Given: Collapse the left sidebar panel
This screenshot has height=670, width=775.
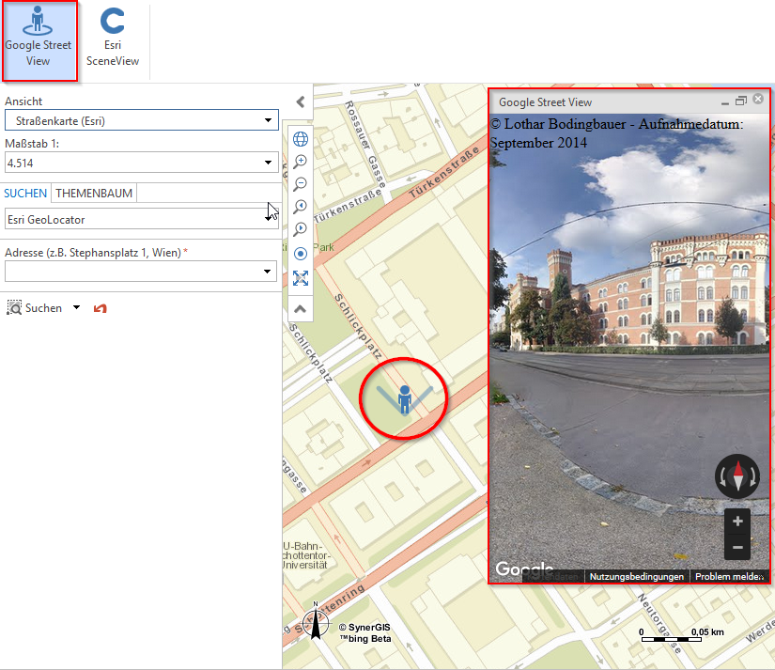Looking at the screenshot, I should pos(301,101).
